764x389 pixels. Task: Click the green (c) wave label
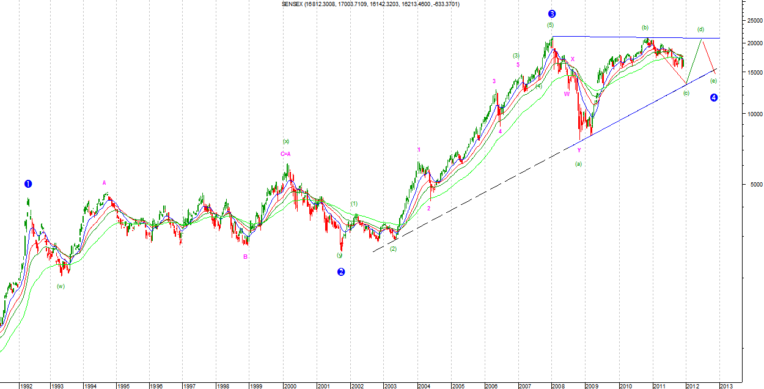[686, 93]
